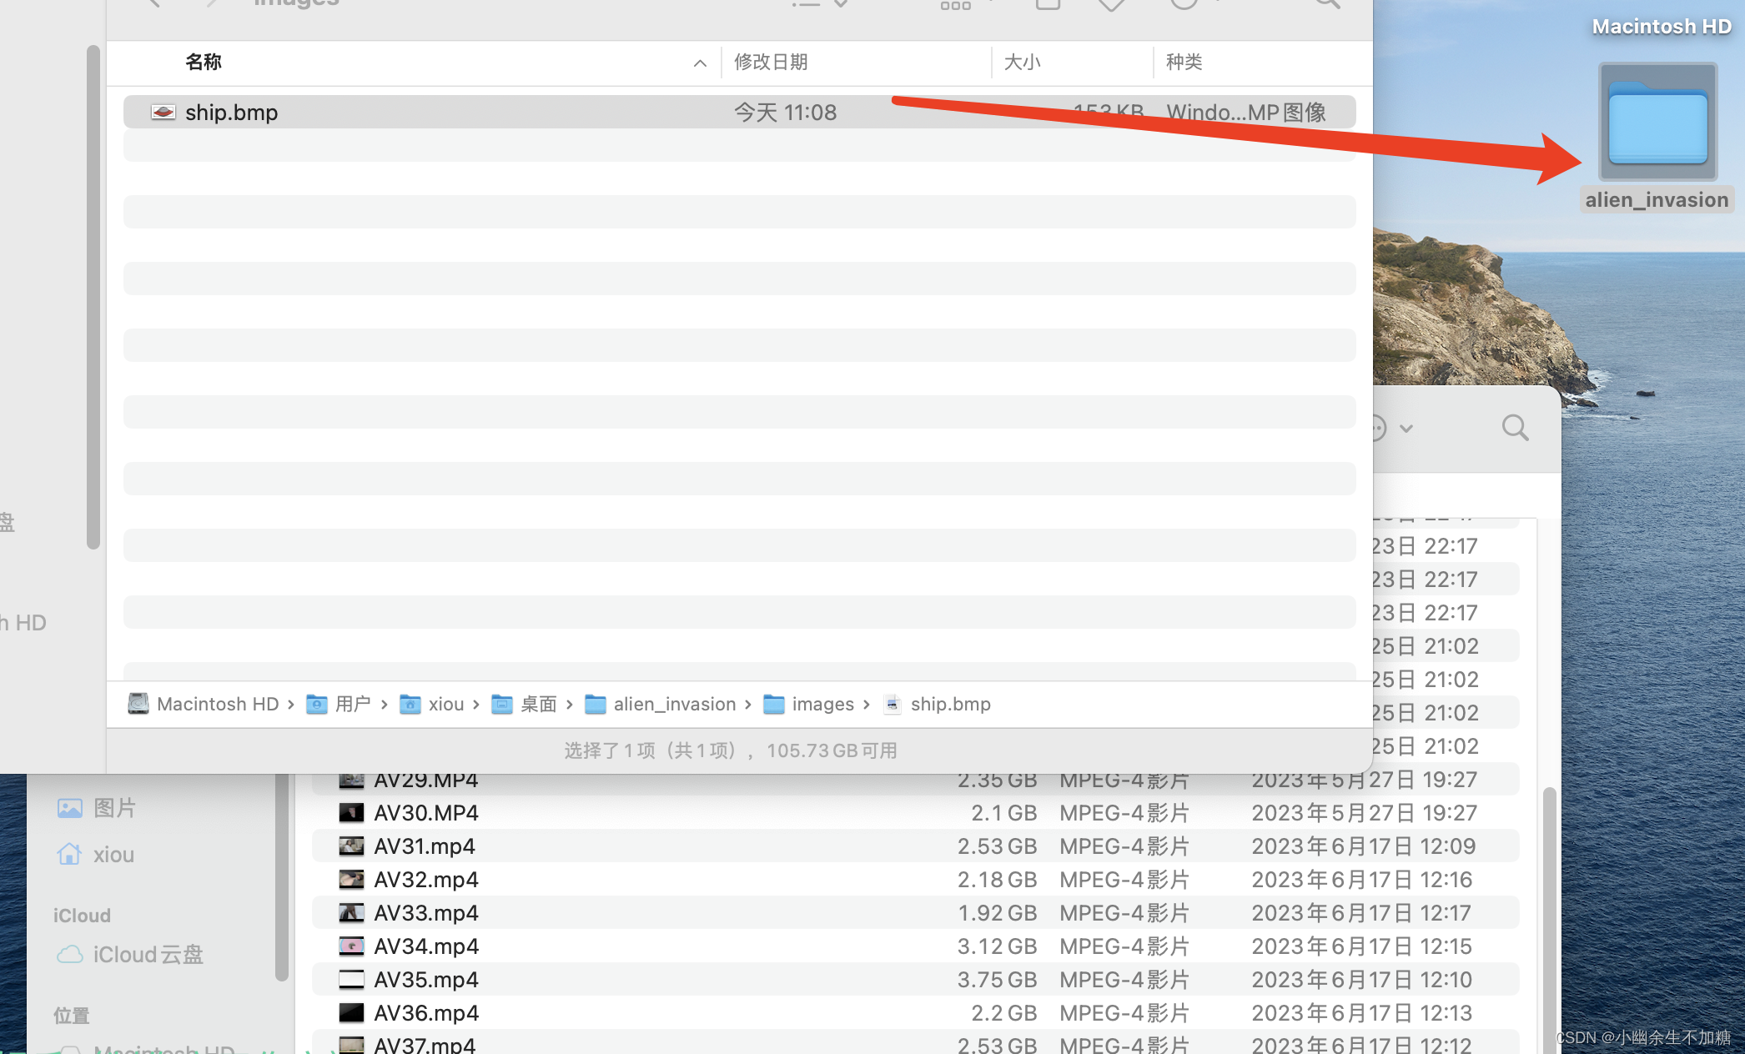Screen dimensions: 1745x1054
Task: Click the AV36.mp4 video thumbnail icon
Action: [x=351, y=1012]
